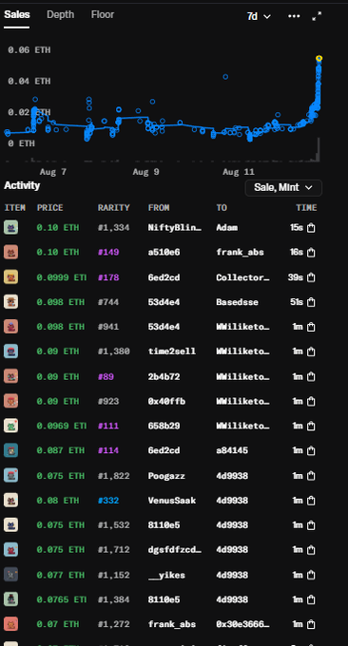The height and width of the screenshot is (646, 348).
Task: Click bag icon in time2sell row
Action: click(x=311, y=351)
